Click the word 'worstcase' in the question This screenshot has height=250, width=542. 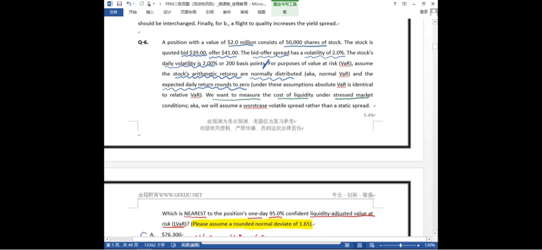click(x=255, y=105)
